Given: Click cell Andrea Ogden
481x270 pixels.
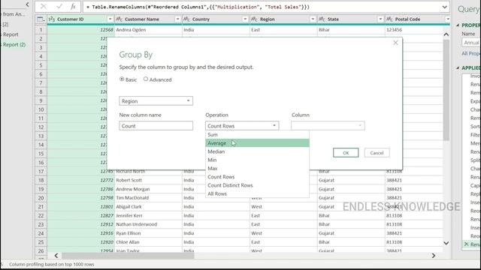Looking at the screenshot, I should point(131,30).
